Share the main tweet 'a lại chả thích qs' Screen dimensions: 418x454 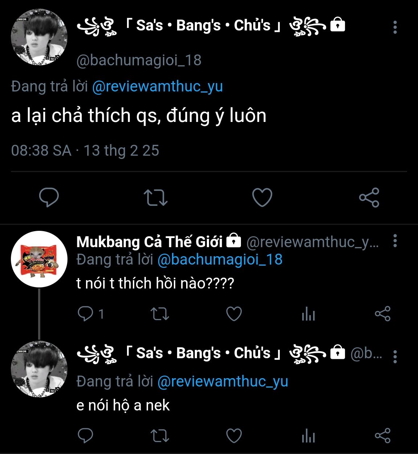coord(369,197)
